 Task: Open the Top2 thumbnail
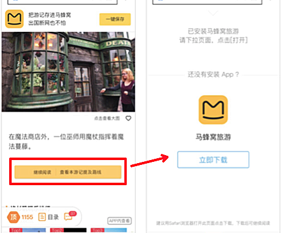click(x=68, y=231)
